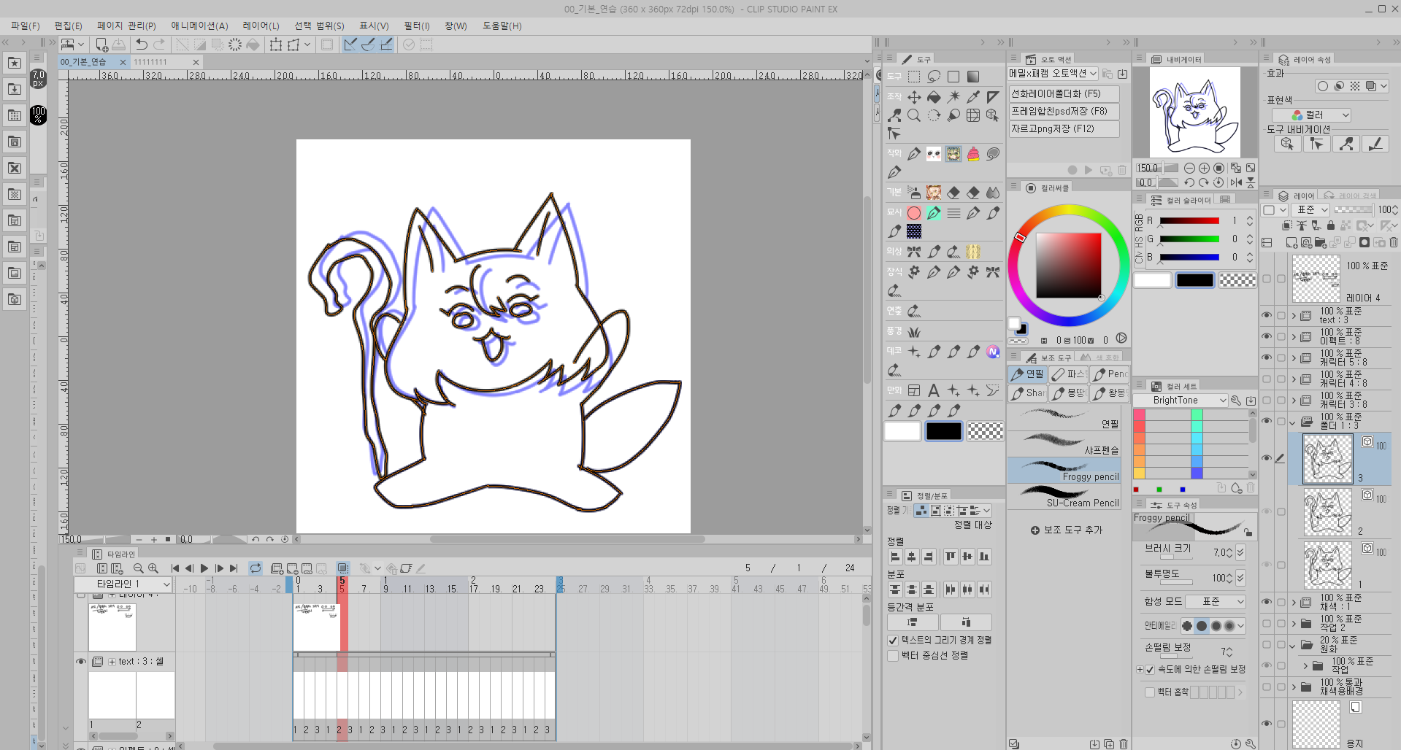Select the Auto select magic wand tool
The width and height of the screenshot is (1401, 750).
(x=953, y=96)
